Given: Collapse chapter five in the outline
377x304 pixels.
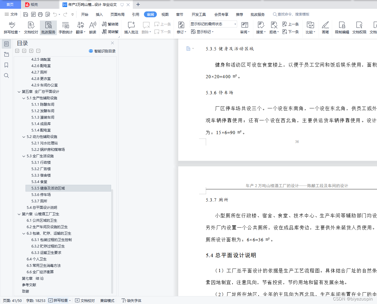Looking at the screenshot, I should coord(19,92).
